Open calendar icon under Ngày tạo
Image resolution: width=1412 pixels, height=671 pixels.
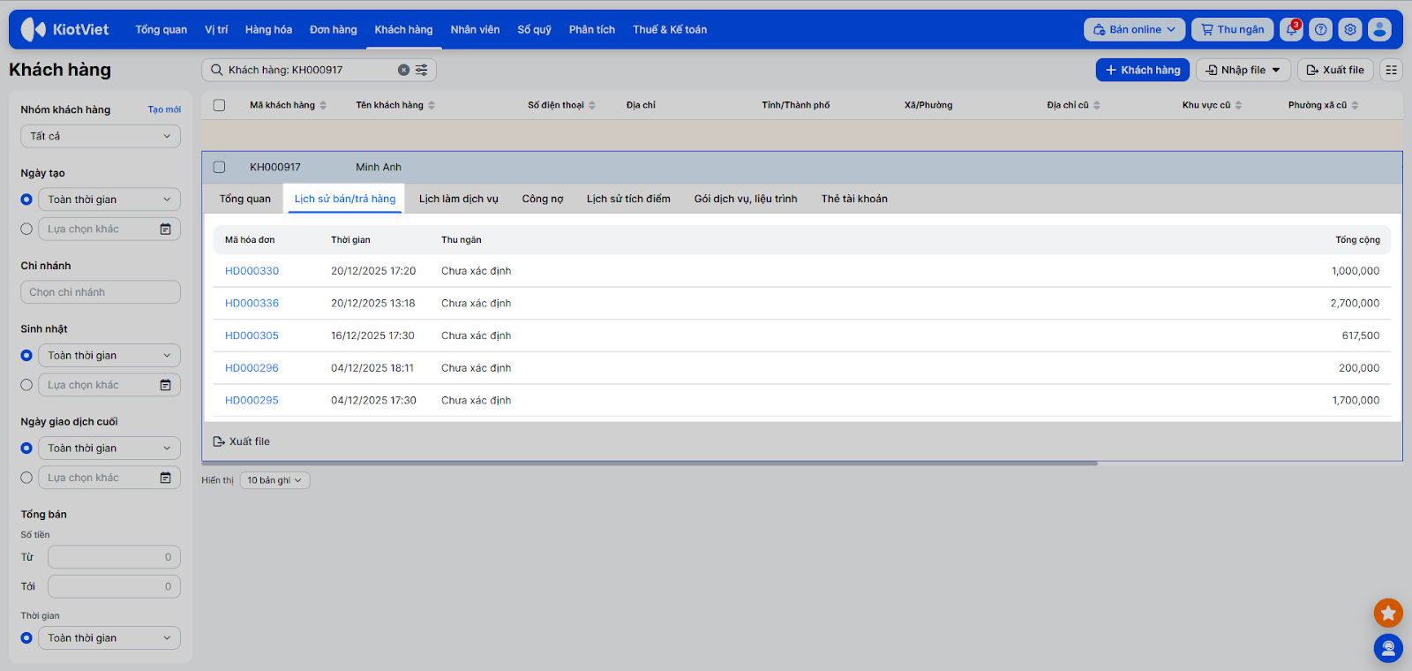(165, 230)
